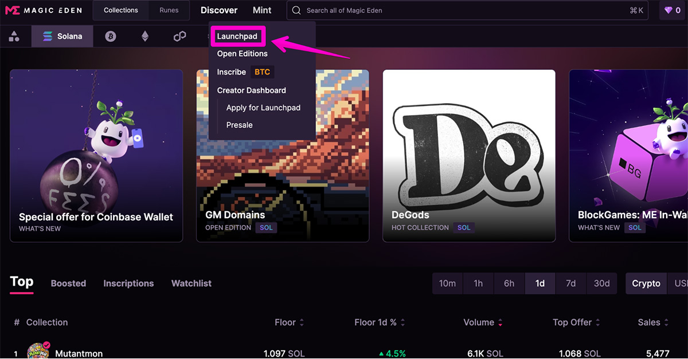Open the DeGods collection card
The height and width of the screenshot is (359, 688).
click(469, 156)
